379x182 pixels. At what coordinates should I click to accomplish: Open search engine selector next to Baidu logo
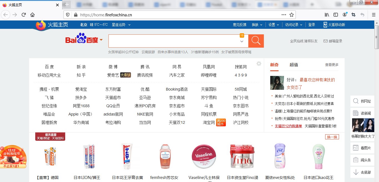(x=101, y=40)
